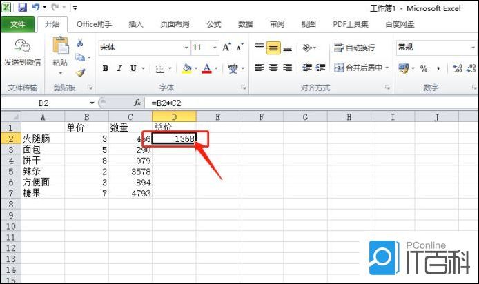Switch to the 公式 tab

(x=213, y=24)
